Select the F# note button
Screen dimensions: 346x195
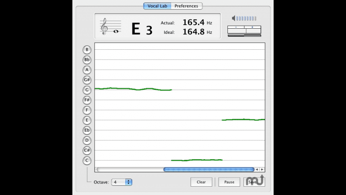(87, 100)
